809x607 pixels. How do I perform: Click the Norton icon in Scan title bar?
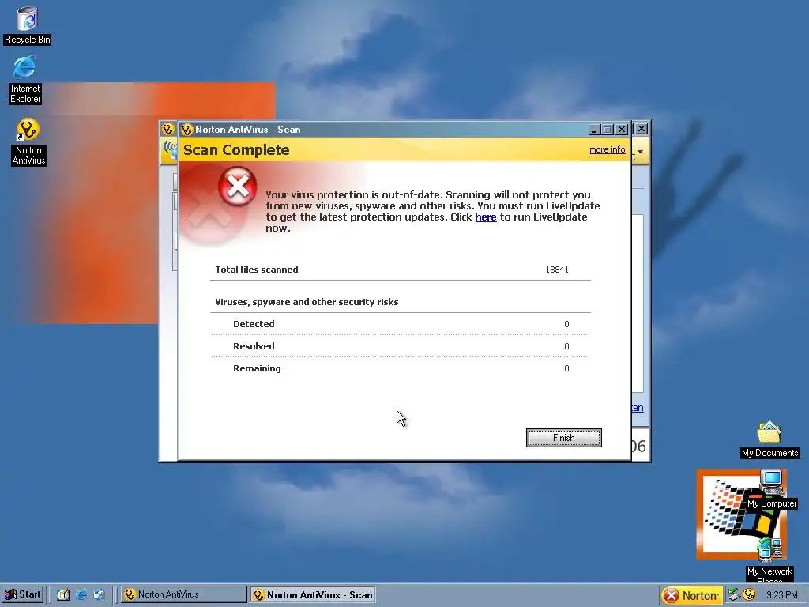[186, 130]
